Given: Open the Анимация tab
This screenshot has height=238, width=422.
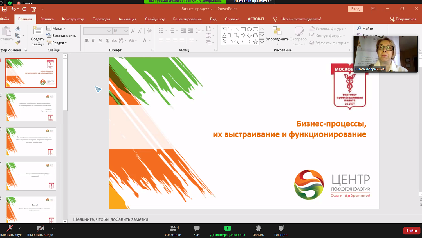Looking at the screenshot, I should pyautogui.click(x=127, y=19).
